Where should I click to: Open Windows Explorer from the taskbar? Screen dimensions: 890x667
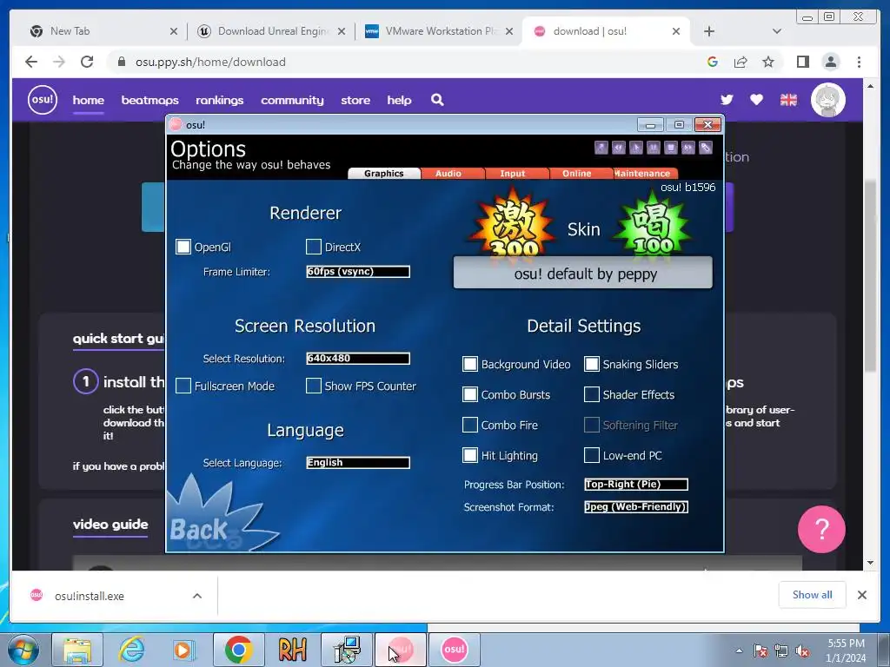coord(77,650)
